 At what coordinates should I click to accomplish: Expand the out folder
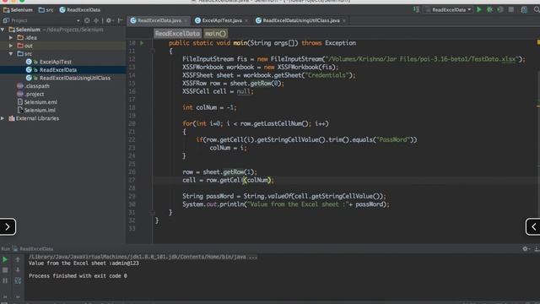[x=11, y=46]
